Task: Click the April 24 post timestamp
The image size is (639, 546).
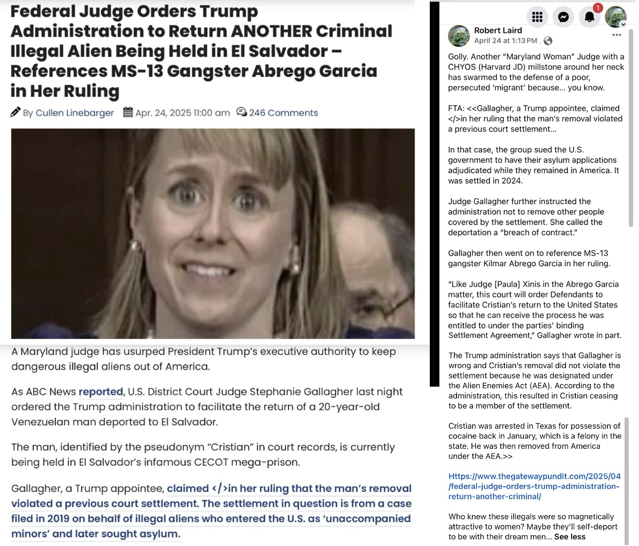Action: click(505, 41)
